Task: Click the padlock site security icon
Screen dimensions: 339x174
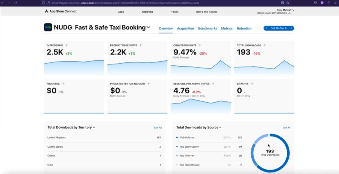Action: 49,3
